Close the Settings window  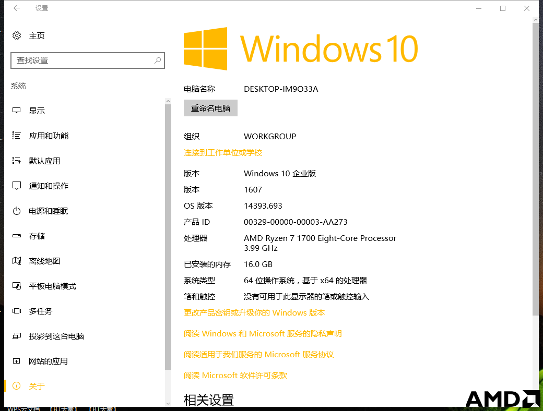point(527,8)
